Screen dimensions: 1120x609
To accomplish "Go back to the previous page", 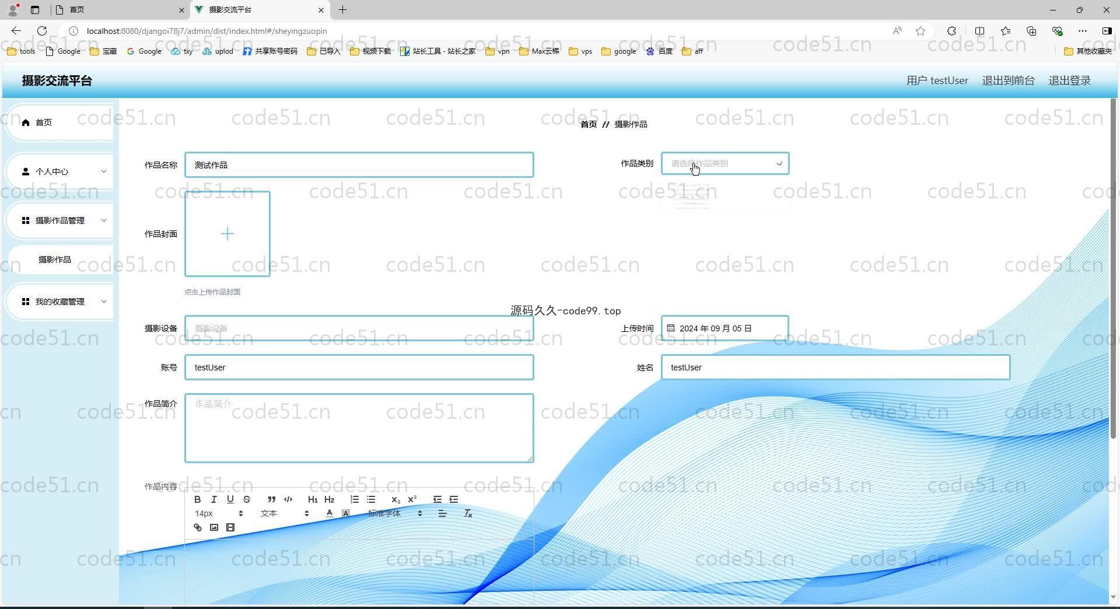I will point(16,31).
